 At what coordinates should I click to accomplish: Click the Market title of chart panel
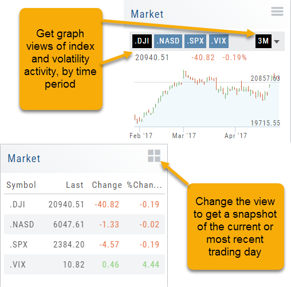click(147, 14)
